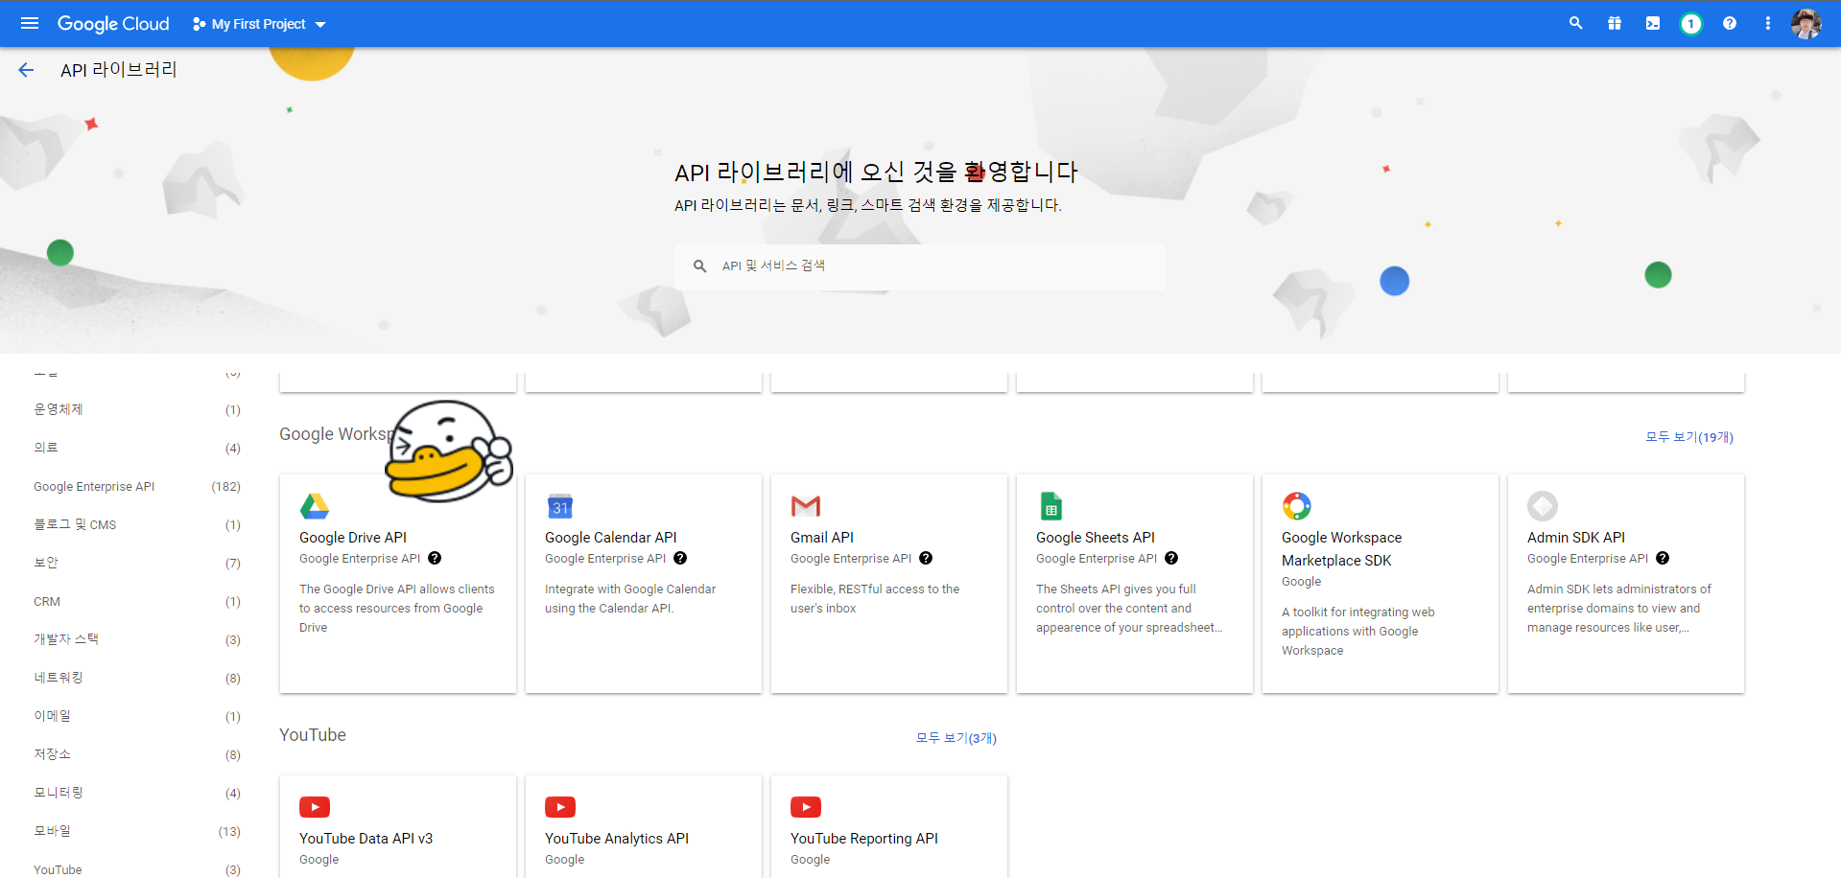Open the help question mark icon
This screenshot has height=878, width=1841.
point(1730,23)
